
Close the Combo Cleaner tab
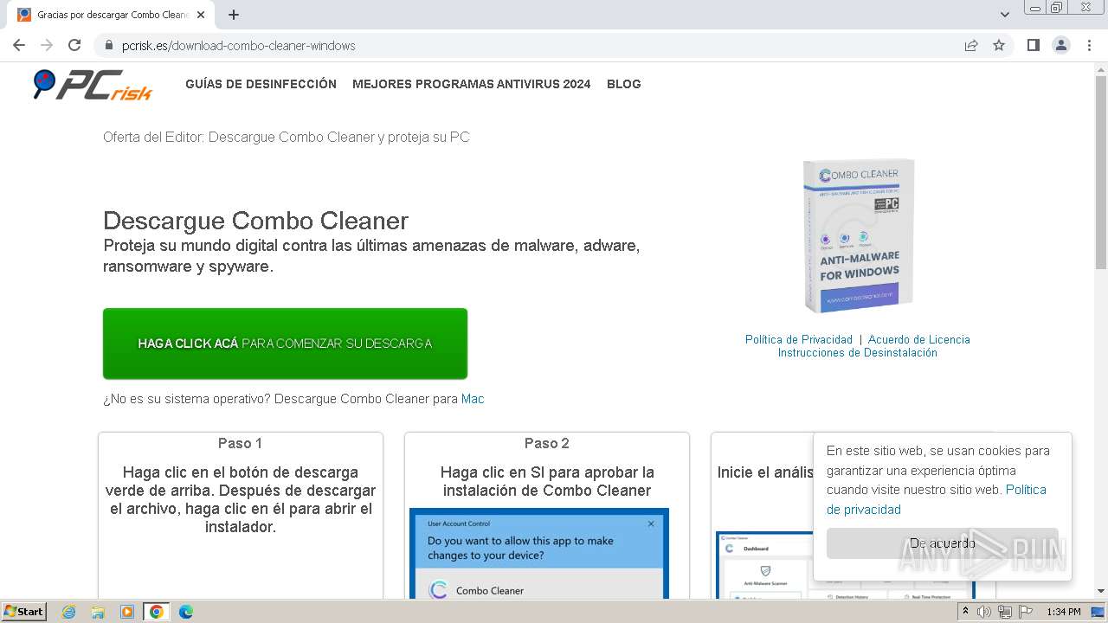(201, 15)
